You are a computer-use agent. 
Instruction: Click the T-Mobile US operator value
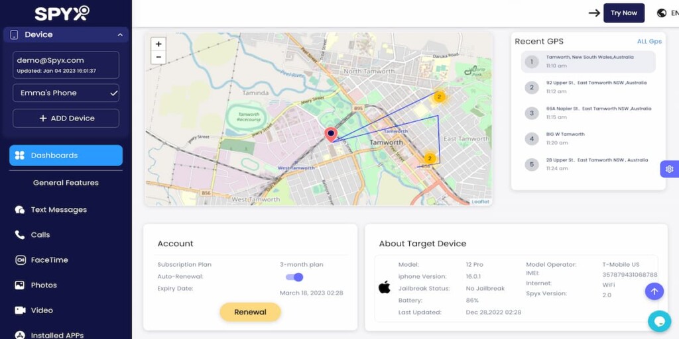point(621,265)
